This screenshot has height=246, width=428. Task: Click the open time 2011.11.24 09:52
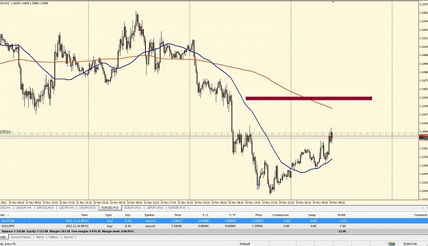point(77,225)
